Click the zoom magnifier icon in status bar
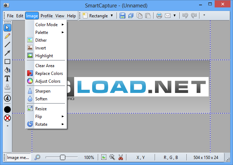233x165 pixels. [37, 157]
